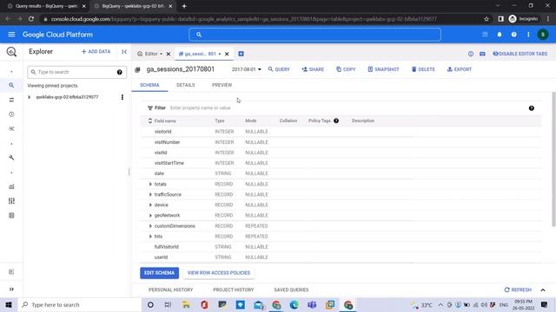Click the Export button
The width and height of the screenshot is (556, 312).
[460, 69]
